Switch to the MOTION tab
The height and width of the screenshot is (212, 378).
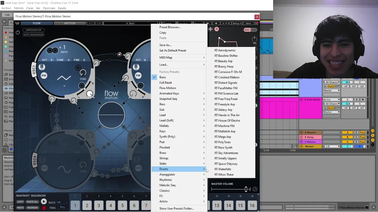point(70,23)
